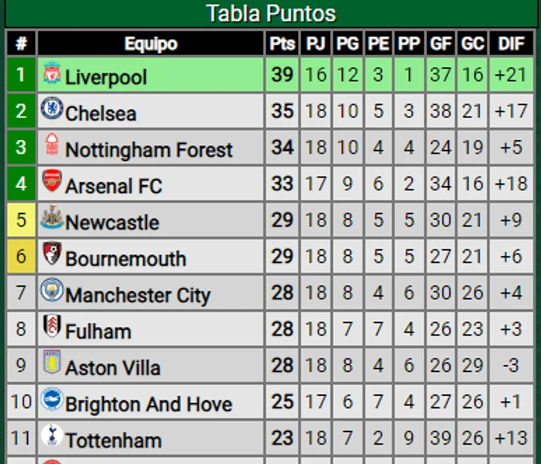Click the Chelsea club crest
Viewport: 541px width, 464px height.
click(52, 108)
